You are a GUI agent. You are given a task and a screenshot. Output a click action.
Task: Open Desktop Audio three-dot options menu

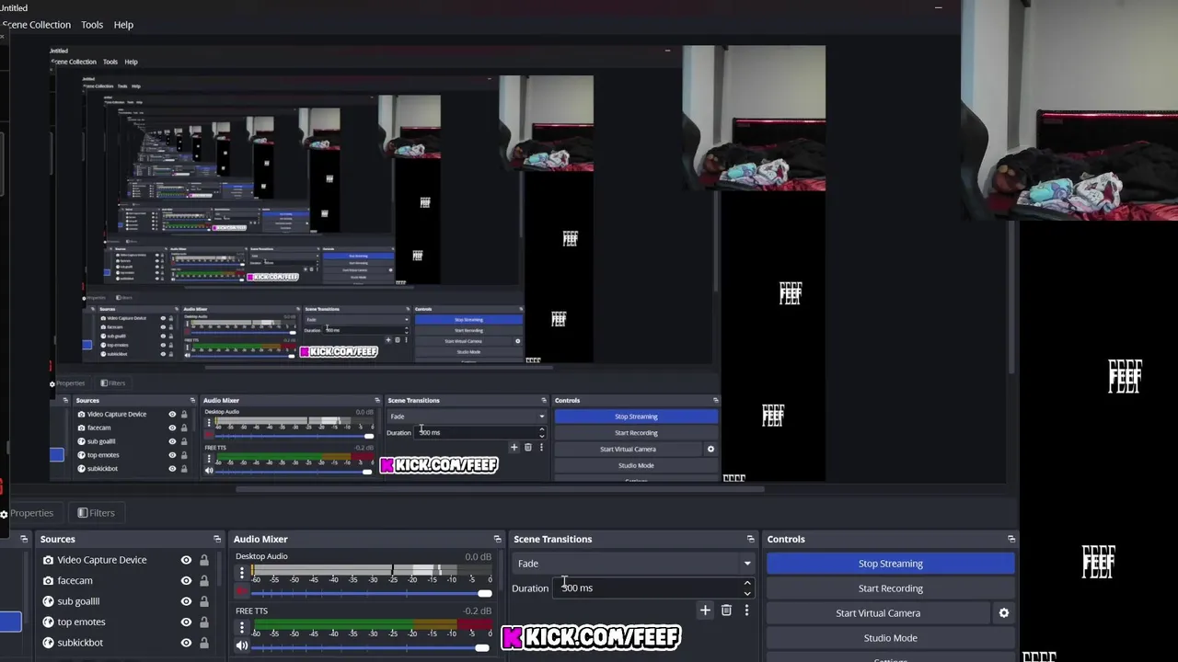(242, 573)
